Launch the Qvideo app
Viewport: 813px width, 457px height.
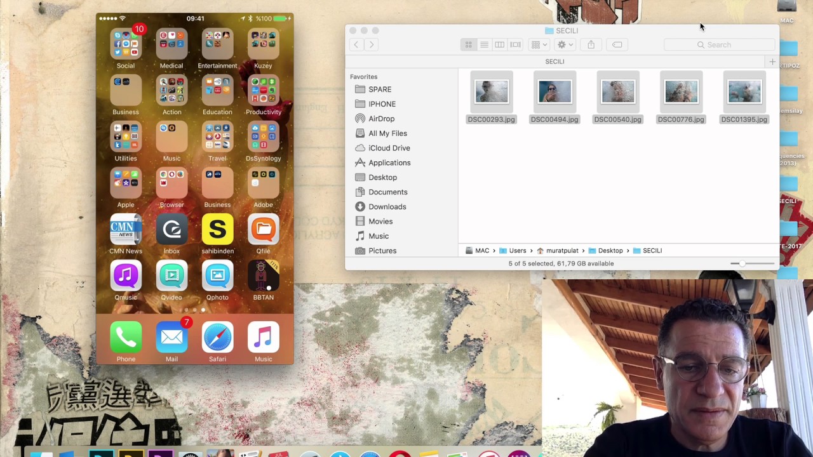[171, 275]
